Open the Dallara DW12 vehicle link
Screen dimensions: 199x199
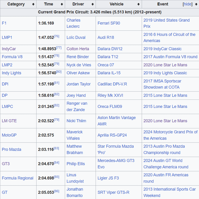point(110,49)
